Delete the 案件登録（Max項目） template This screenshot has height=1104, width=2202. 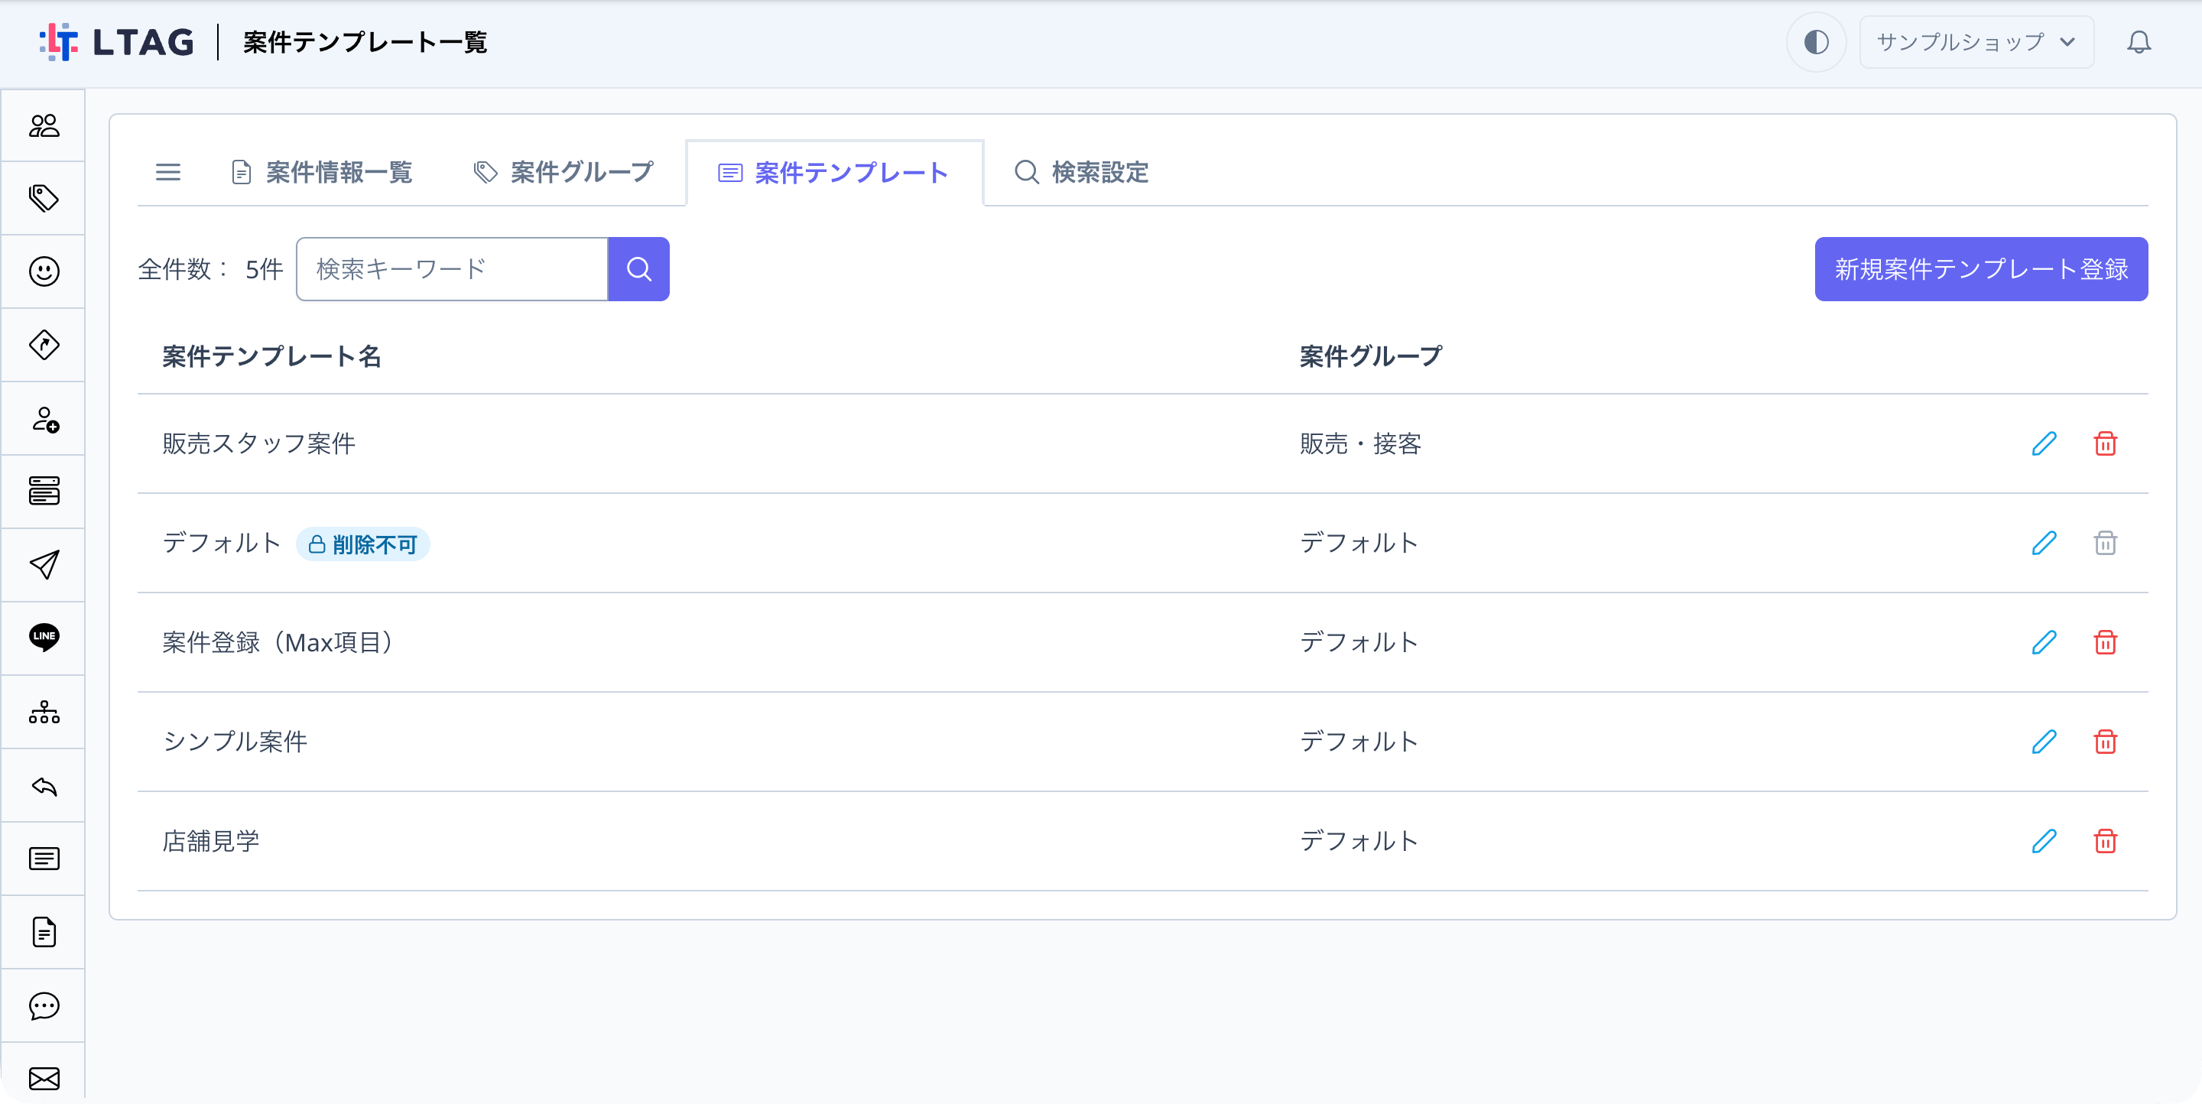tap(2105, 642)
